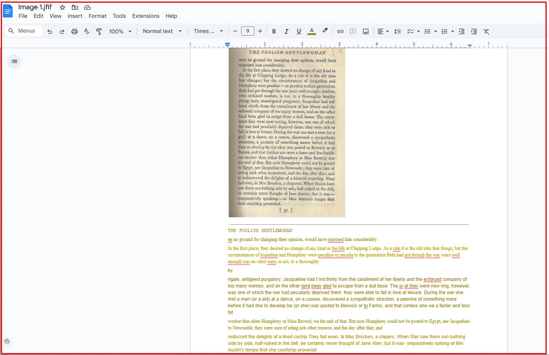The image size is (549, 355).
Task: Open the Normal text style dropdown
Action: (x=162, y=31)
